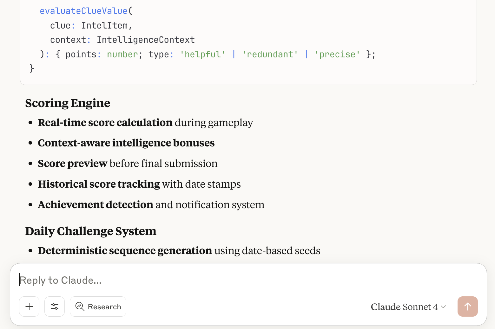Image resolution: width=495 pixels, height=329 pixels.
Task: Click the plus attachment icon
Action: pos(29,306)
